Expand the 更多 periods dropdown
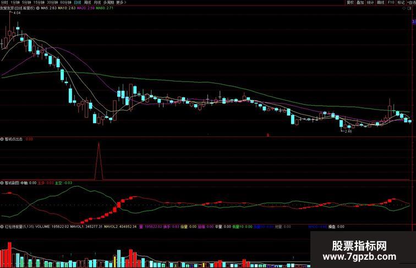Screen dimensions: 416x268 click(x=121, y=2)
